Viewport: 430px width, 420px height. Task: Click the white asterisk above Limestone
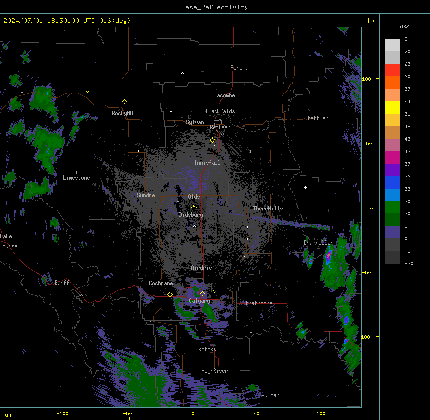point(76,173)
